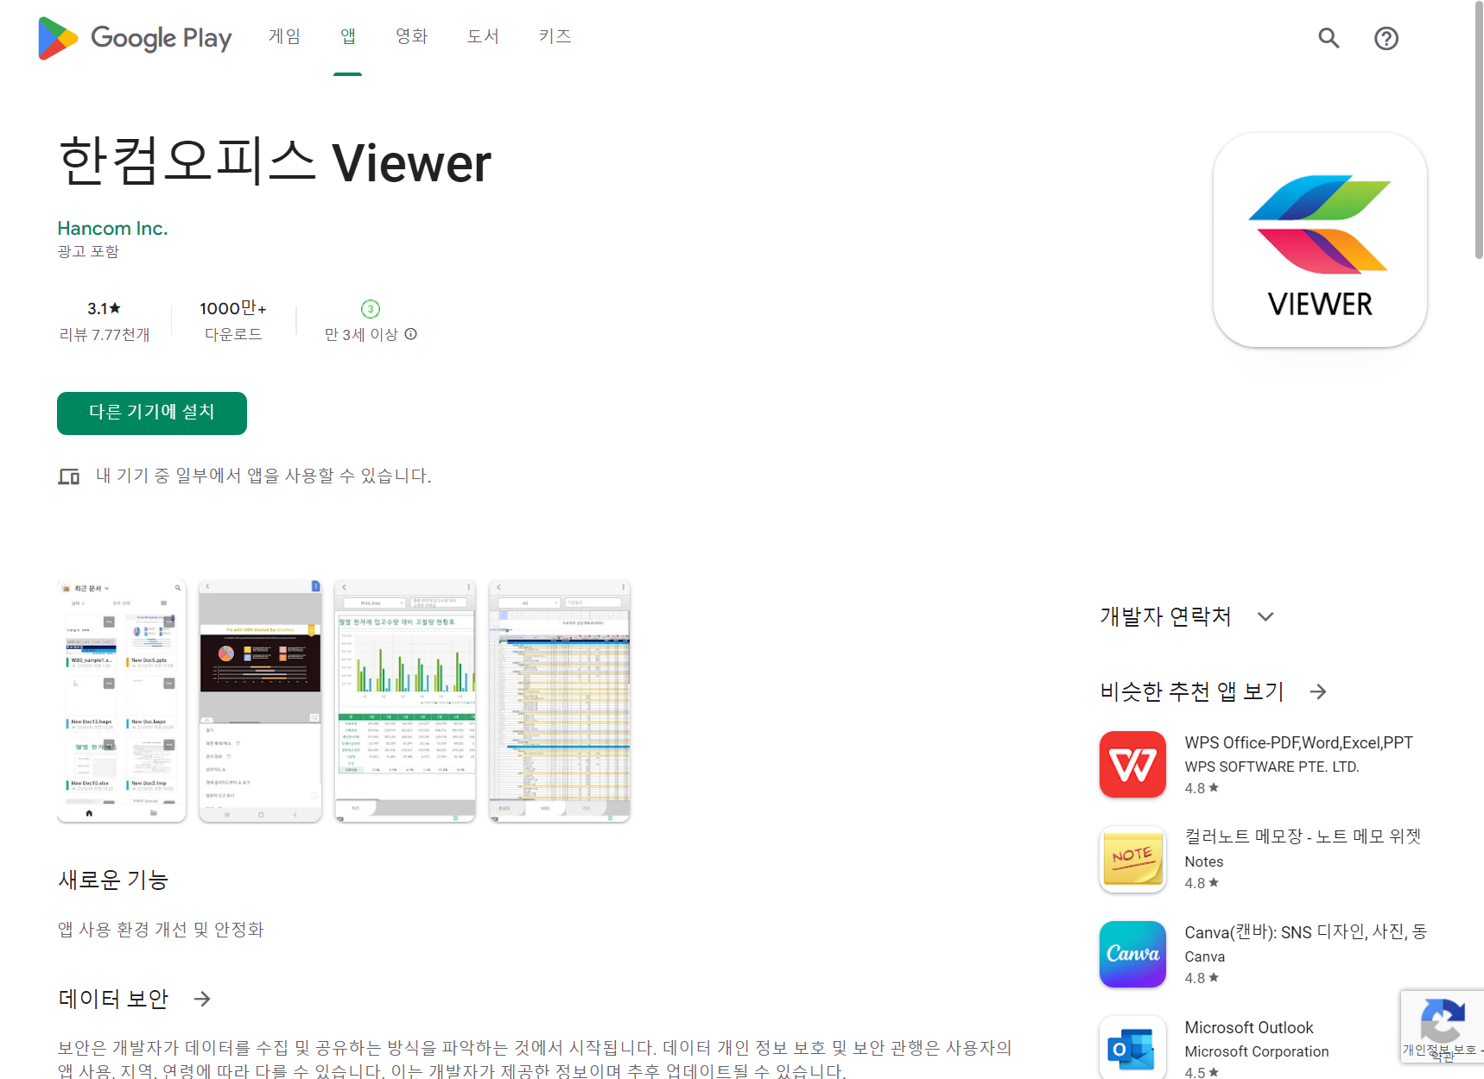
Task: Open the 데이터 보안 section heading
Action: [113, 999]
